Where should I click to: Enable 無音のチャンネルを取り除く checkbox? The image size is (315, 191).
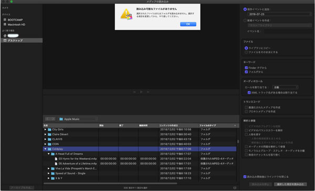246,155
